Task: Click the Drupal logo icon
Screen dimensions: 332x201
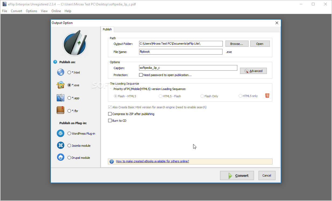Action: (x=61, y=157)
